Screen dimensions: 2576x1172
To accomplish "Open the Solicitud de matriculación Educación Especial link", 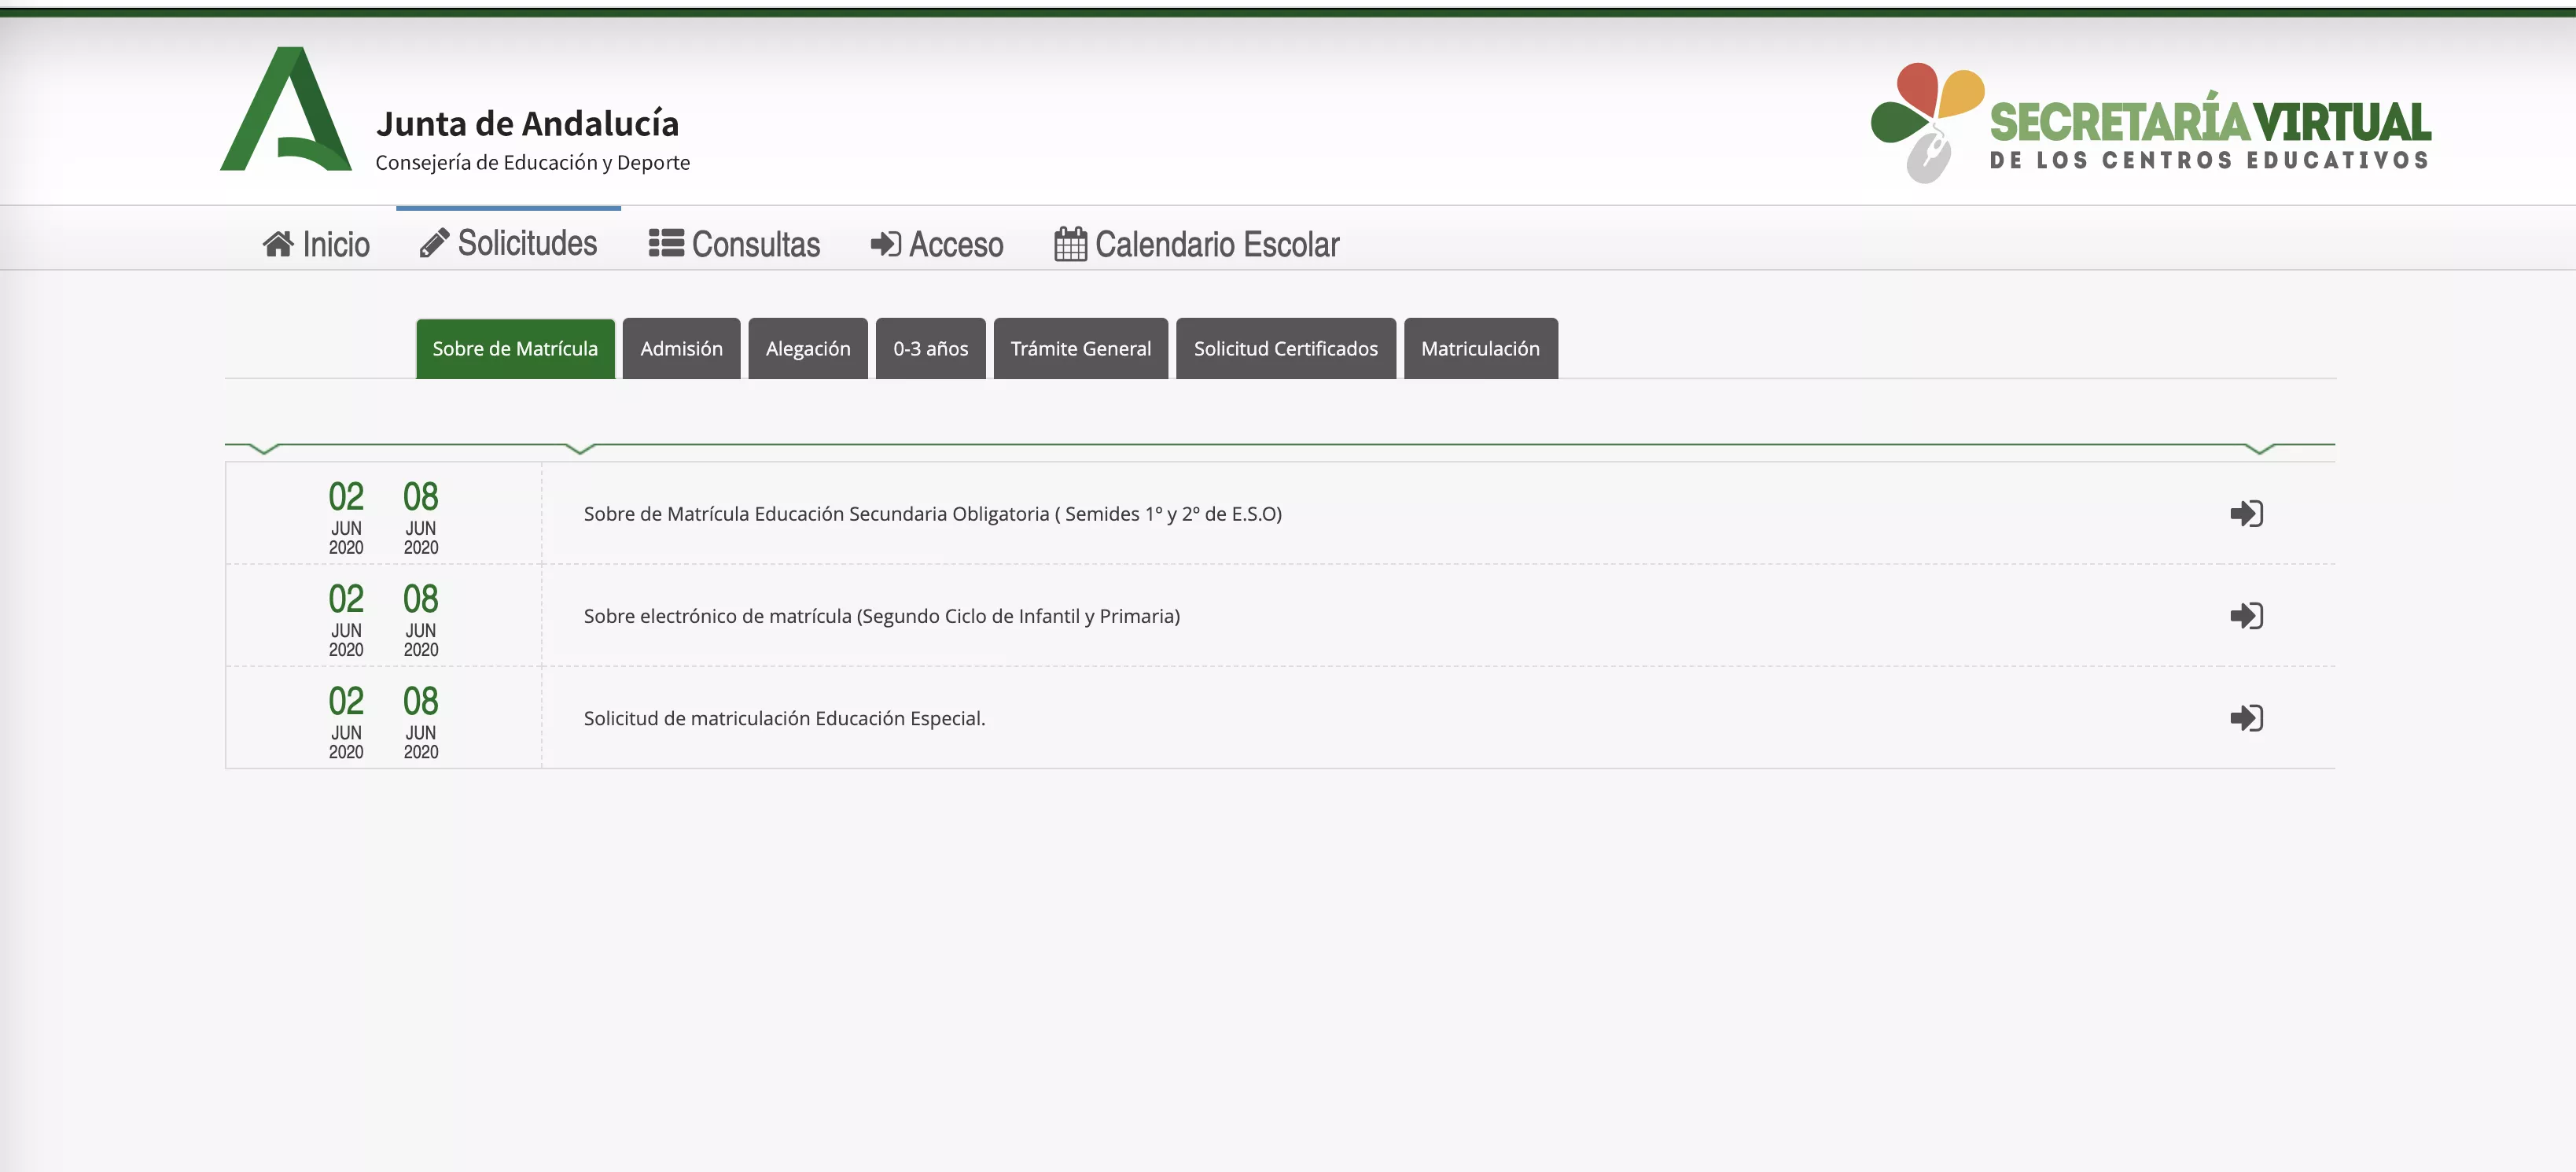I will coord(784,718).
